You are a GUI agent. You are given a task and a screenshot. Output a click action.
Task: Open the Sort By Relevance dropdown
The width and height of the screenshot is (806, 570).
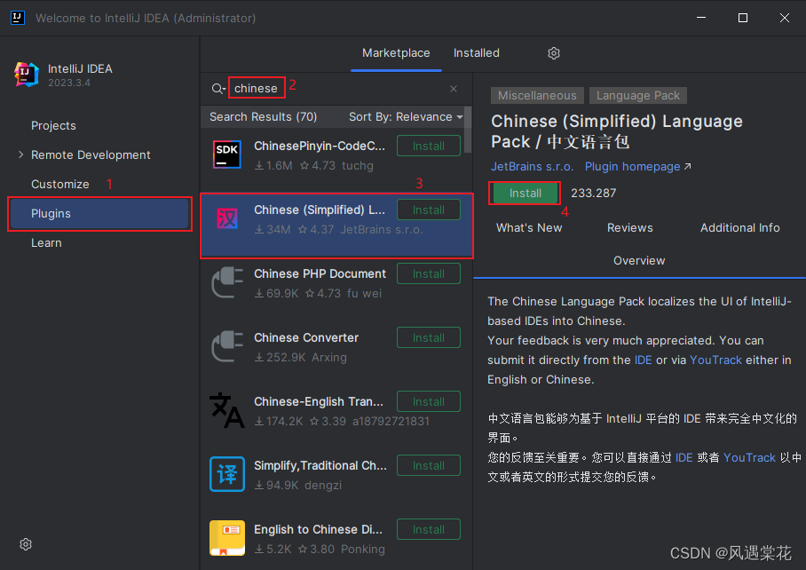pyautogui.click(x=406, y=116)
